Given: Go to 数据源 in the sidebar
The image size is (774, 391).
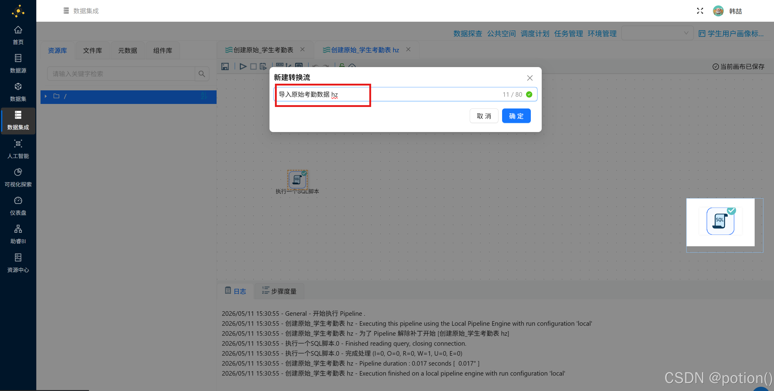Looking at the screenshot, I should [18, 64].
